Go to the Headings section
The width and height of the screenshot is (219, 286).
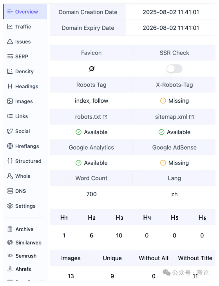tap(25, 87)
